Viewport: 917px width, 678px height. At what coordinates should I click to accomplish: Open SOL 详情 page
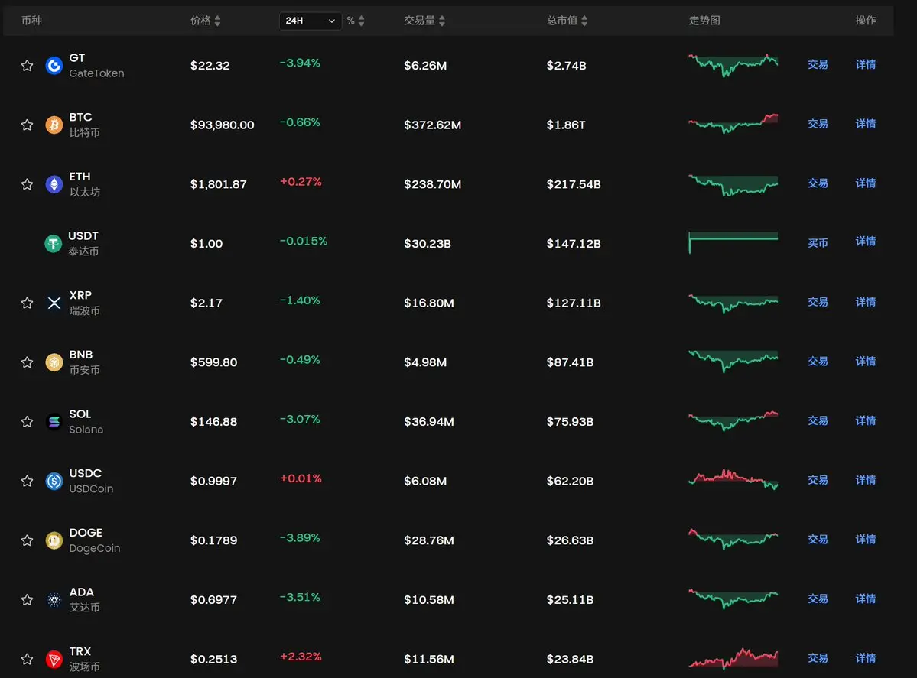866,420
